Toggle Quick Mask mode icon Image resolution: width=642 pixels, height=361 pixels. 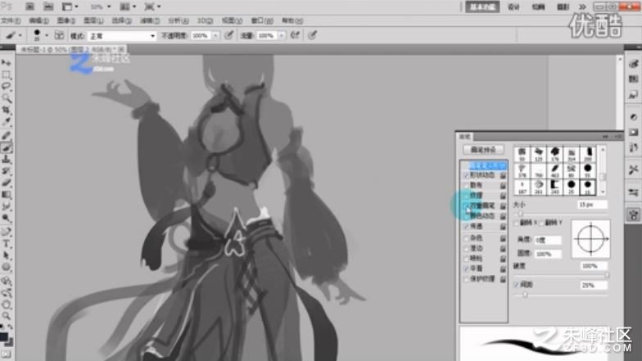7,354
